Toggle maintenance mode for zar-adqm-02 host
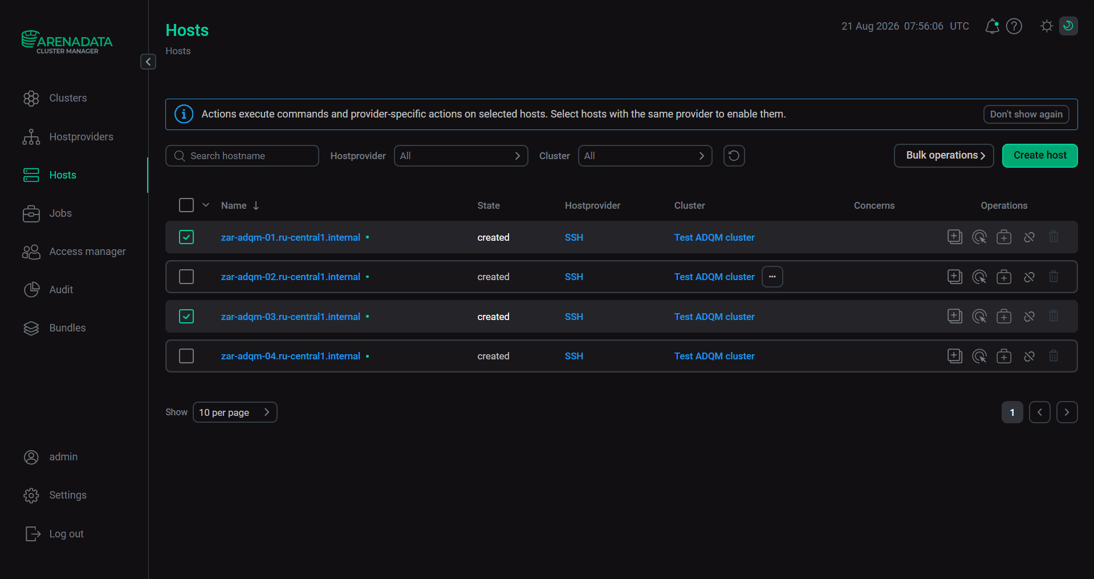Viewport: 1094px width, 579px height. point(1004,277)
